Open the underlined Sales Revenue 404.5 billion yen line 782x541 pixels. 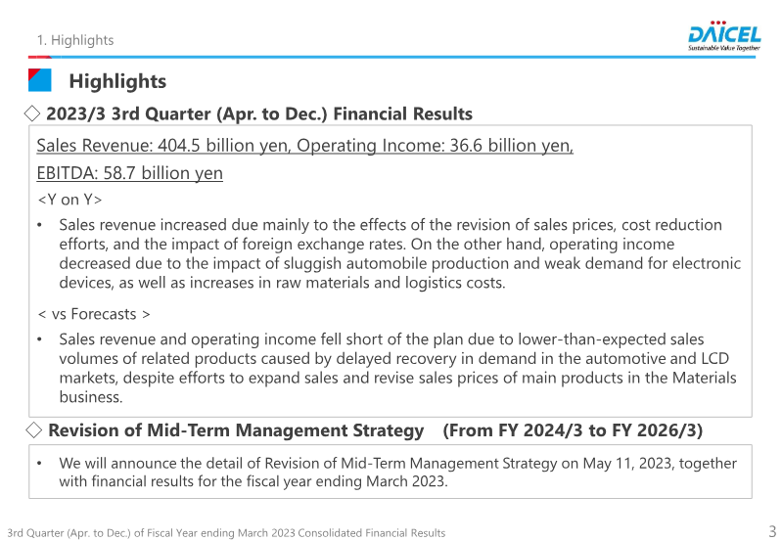pos(304,146)
